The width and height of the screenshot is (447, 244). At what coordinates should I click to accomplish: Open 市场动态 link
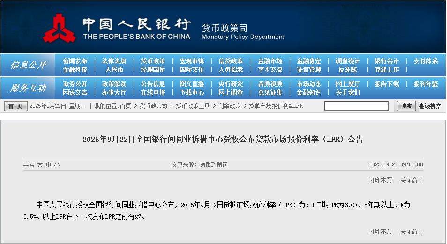point(309,84)
